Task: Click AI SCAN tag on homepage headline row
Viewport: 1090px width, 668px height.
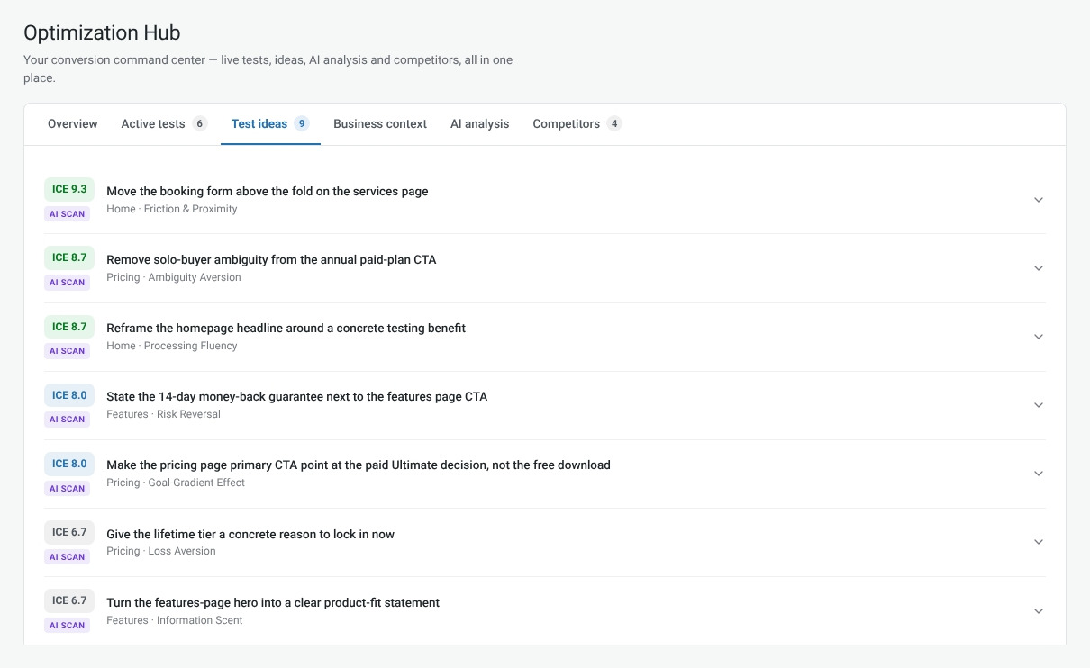Action: point(67,351)
